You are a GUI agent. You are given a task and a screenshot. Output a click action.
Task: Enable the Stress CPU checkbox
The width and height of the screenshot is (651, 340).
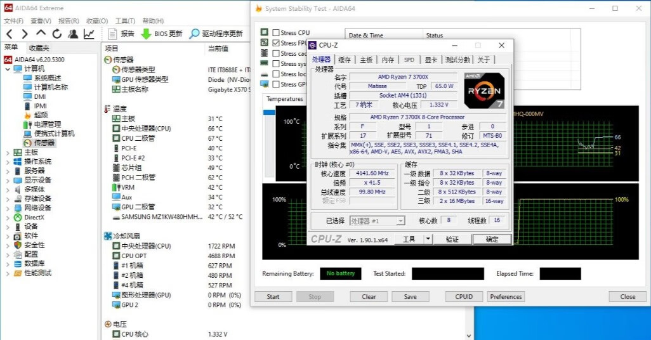tap(275, 32)
